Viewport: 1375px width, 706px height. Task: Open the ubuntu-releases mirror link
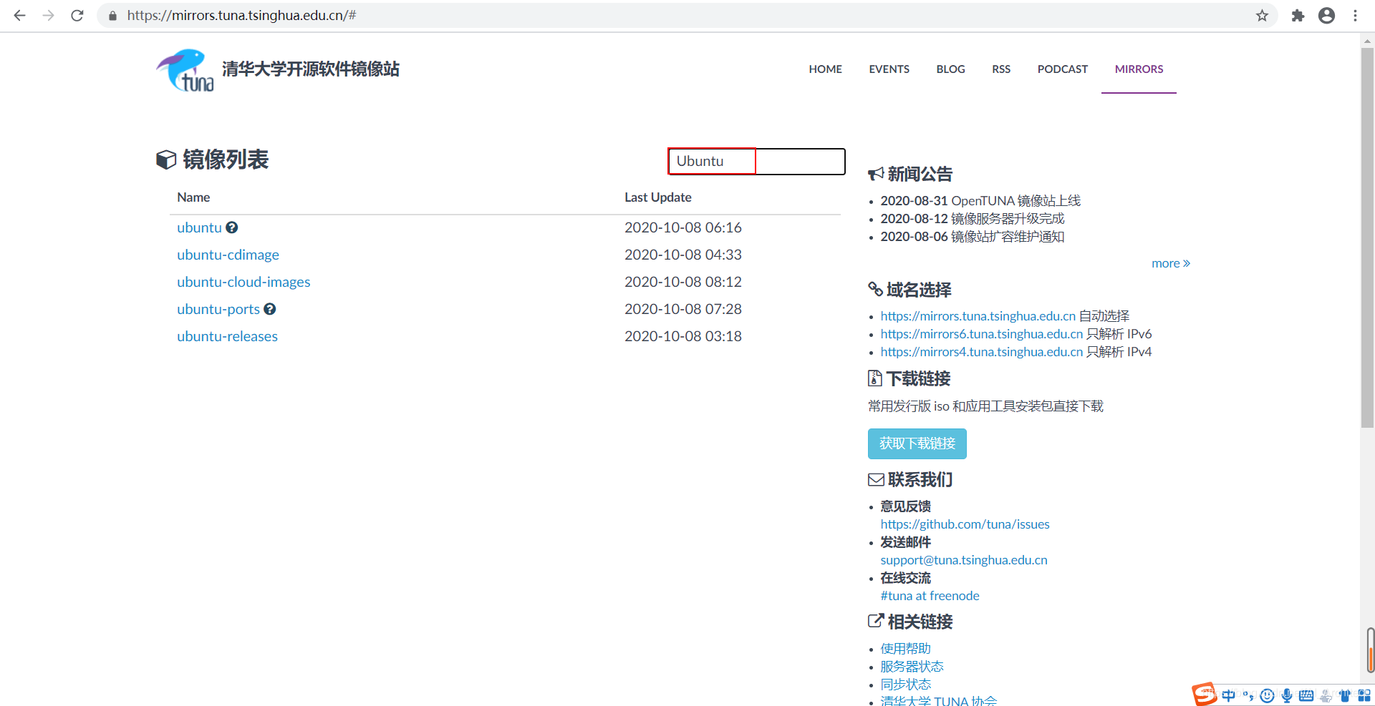[227, 336]
